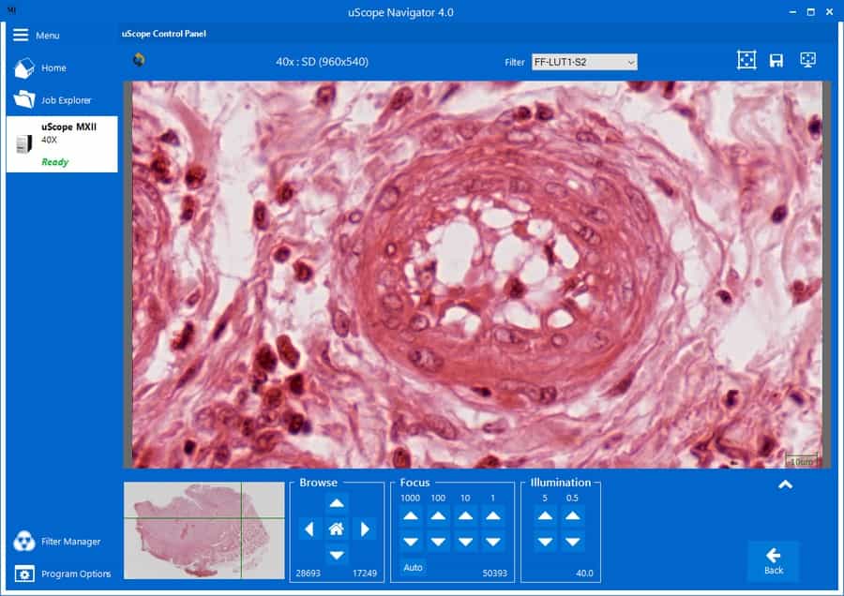844x596 pixels.
Task: Increase illumination by 5
Action: point(545,515)
